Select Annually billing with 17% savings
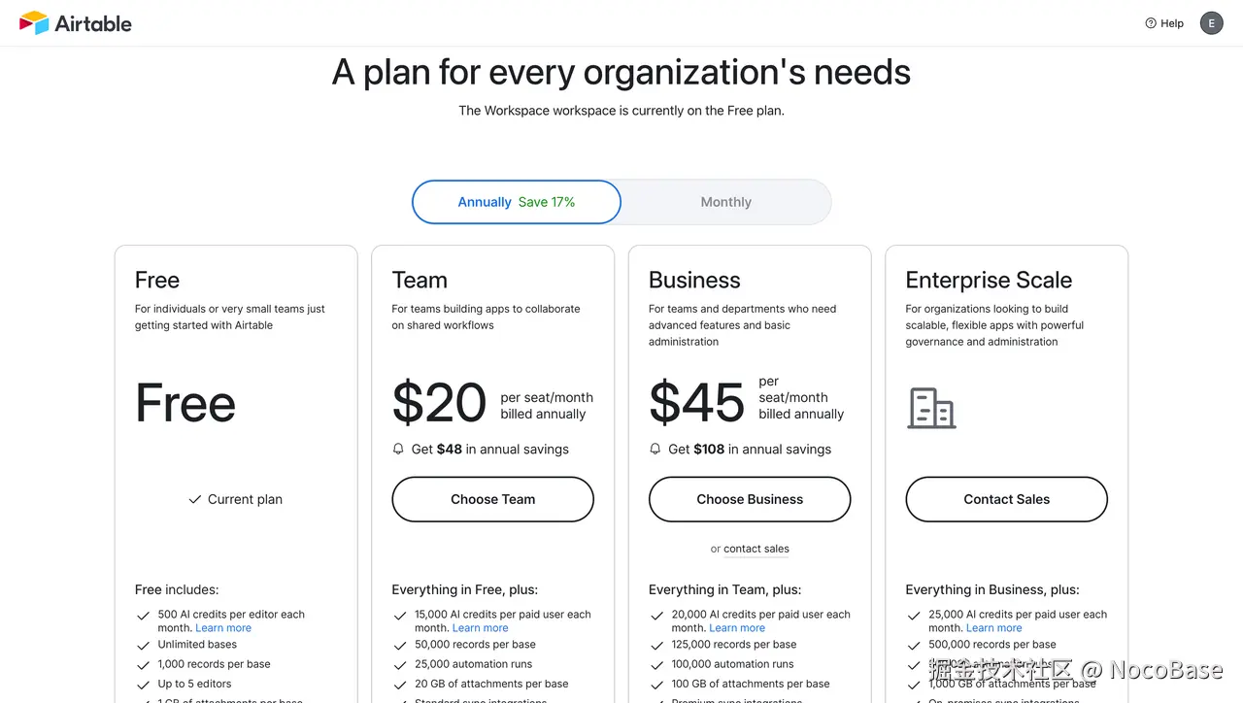 point(516,201)
